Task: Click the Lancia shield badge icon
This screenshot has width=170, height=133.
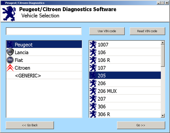Action: 10,52
